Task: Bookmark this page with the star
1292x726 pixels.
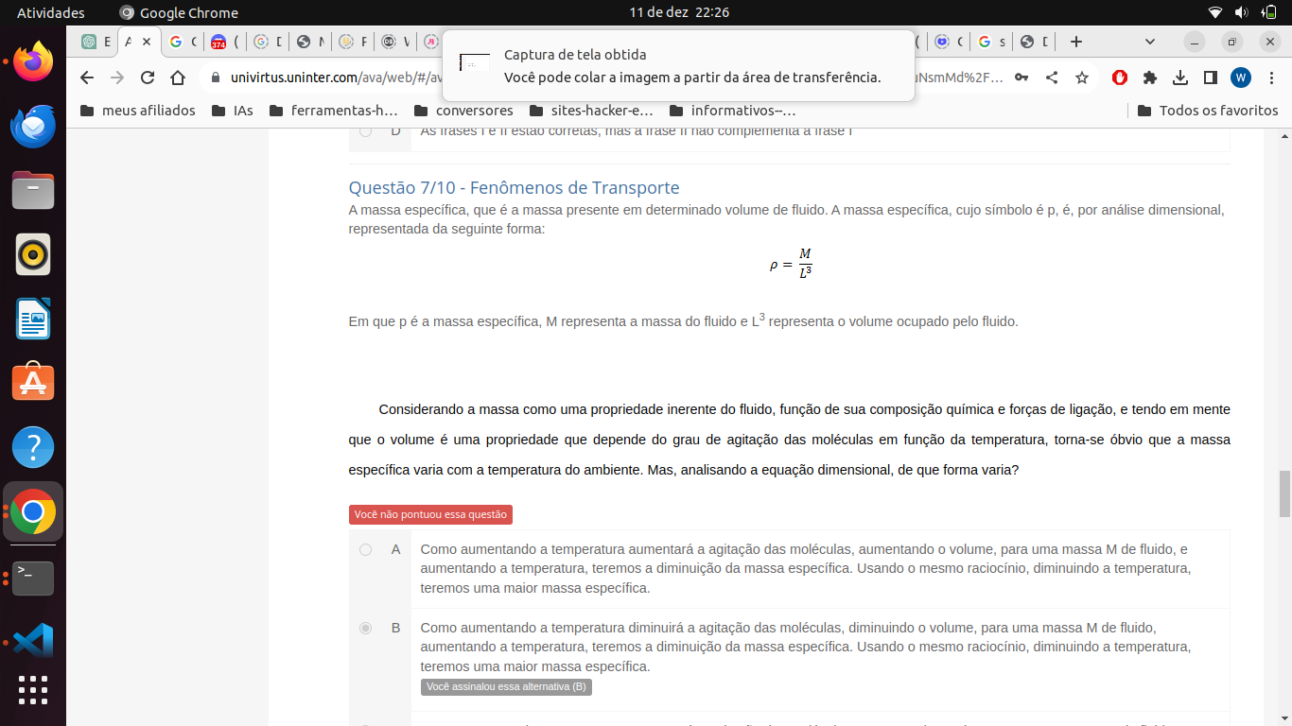Action: click(x=1082, y=78)
